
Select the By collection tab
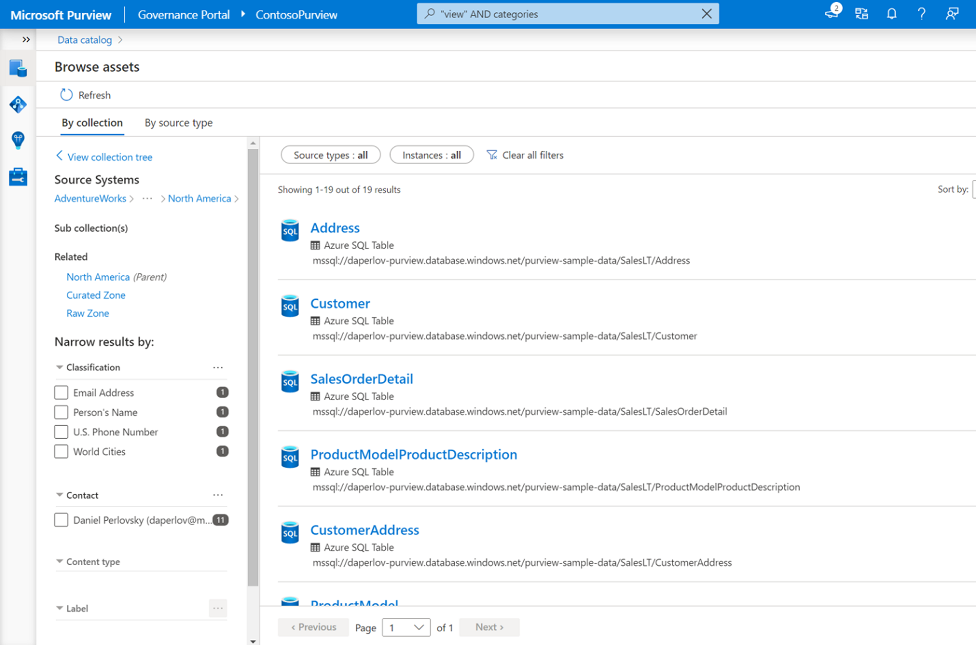click(x=92, y=123)
